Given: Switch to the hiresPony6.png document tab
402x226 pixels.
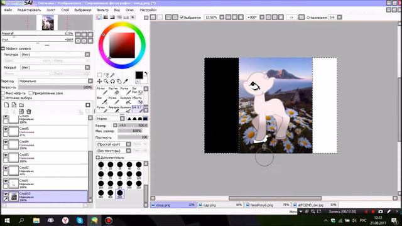Looking at the screenshot, I should point(268,205).
